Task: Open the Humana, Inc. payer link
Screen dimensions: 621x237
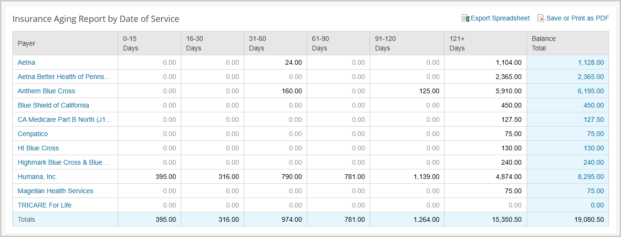Action: 37,177
